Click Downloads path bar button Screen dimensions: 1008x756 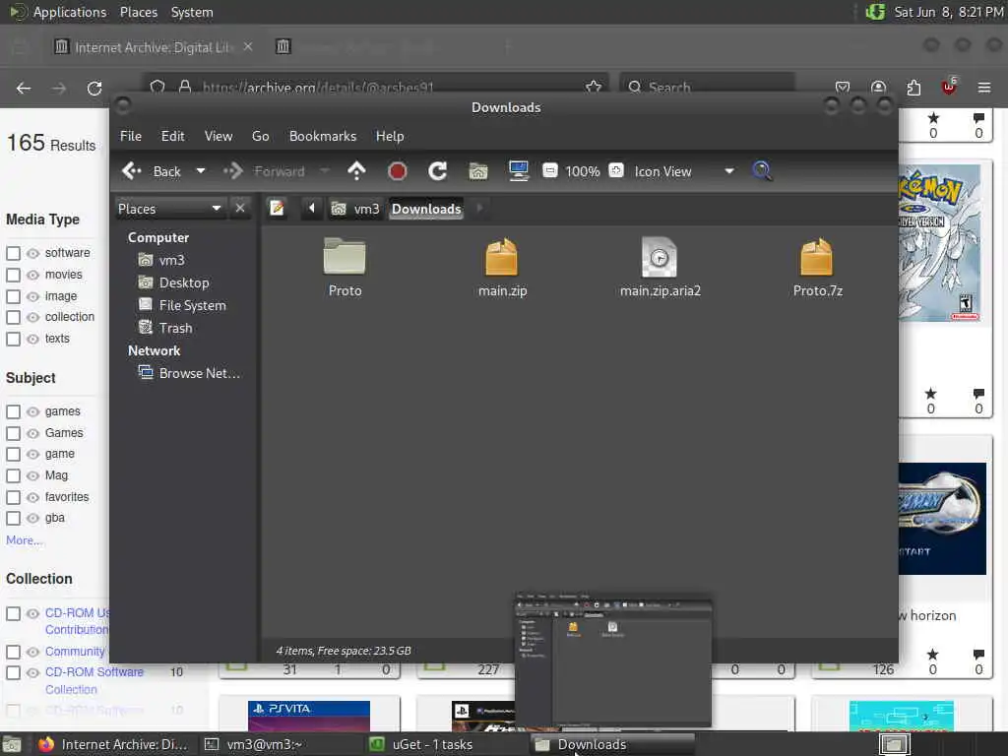pyautogui.click(x=426, y=209)
